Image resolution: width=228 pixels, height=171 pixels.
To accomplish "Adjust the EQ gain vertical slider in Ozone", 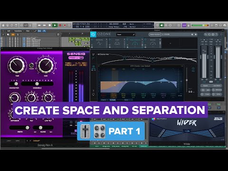I will pos(187,80).
